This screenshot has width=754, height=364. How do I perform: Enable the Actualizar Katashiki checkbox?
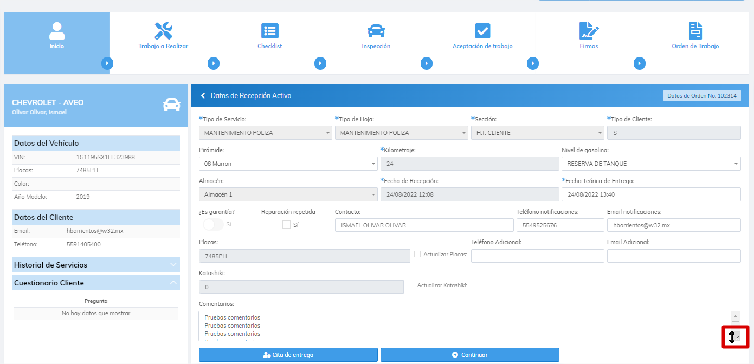coord(411,285)
